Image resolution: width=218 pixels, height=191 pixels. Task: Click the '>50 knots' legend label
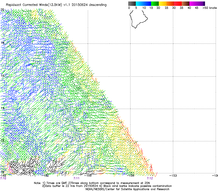(209, 8)
